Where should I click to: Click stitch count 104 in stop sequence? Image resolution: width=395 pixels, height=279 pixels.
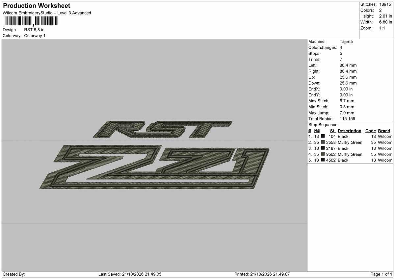332,136
